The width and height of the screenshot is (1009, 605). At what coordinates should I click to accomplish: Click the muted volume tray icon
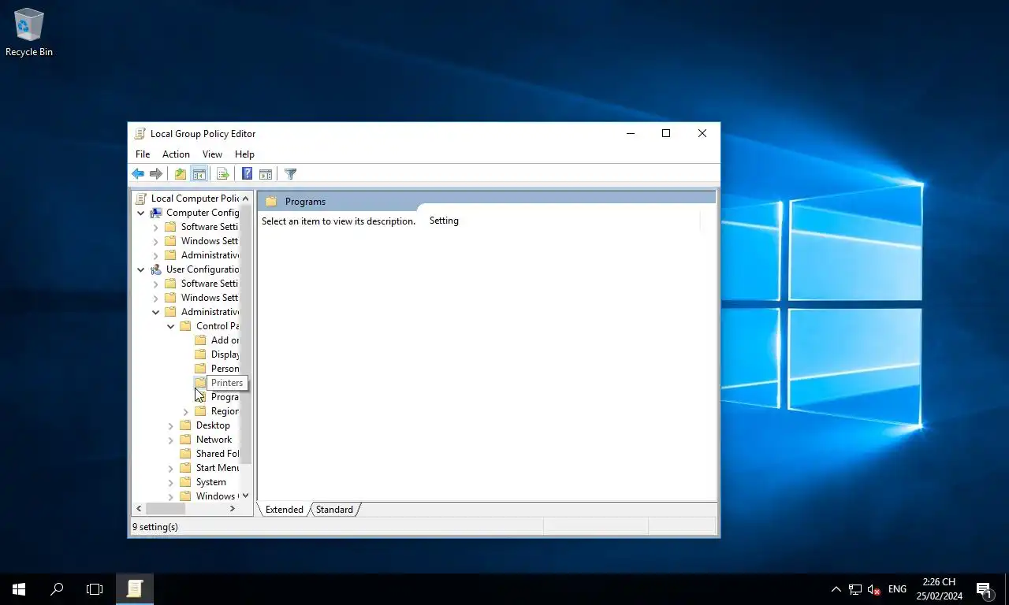[x=873, y=589]
